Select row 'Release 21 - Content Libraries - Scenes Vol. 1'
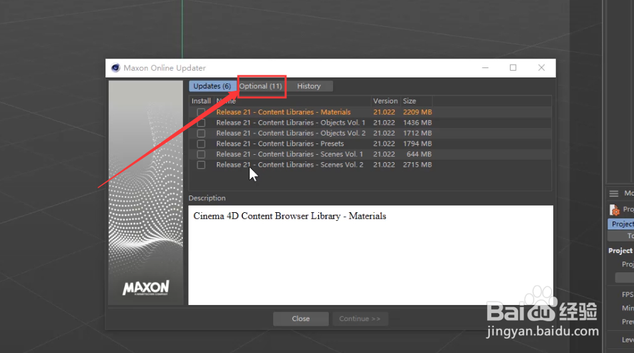This screenshot has height=353, width=634. click(370, 154)
